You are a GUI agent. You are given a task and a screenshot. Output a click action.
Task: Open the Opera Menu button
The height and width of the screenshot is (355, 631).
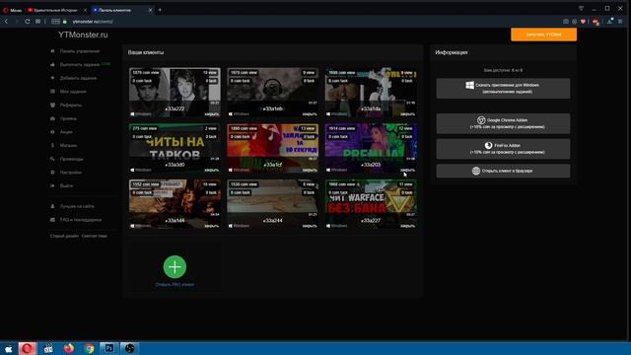click(x=13, y=10)
